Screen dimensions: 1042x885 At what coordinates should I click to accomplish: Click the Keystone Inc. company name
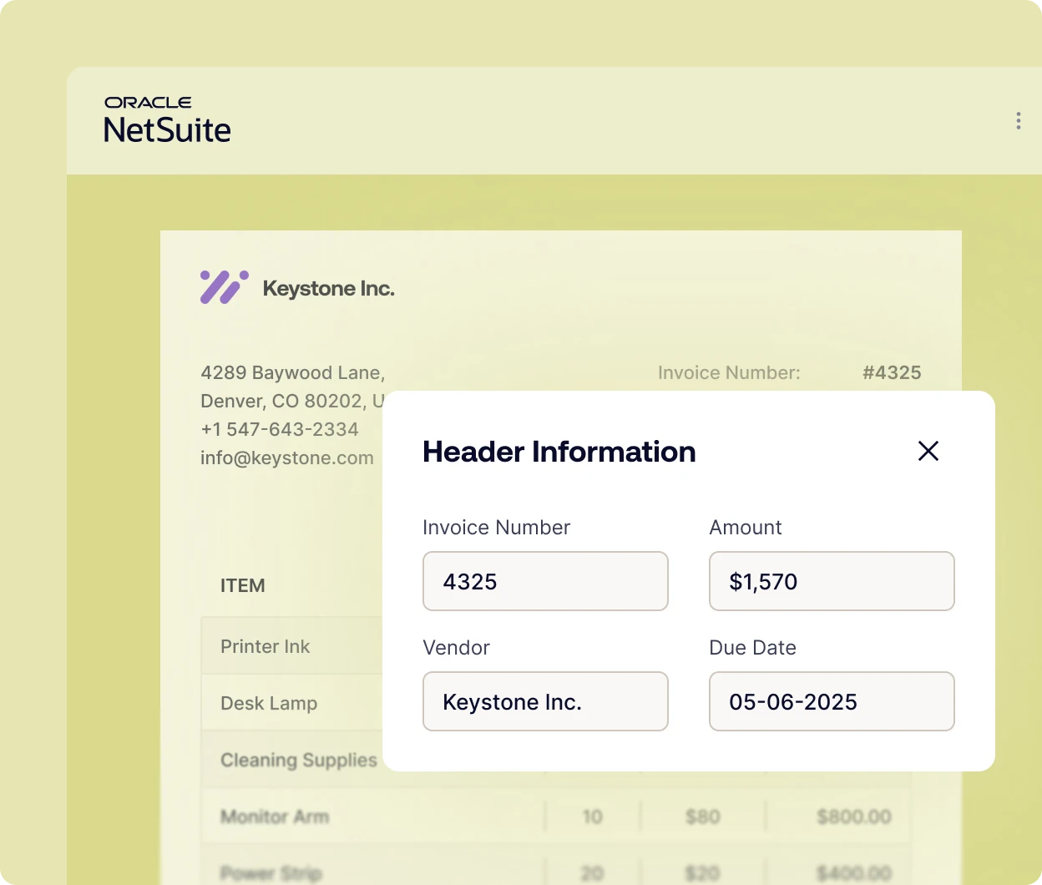point(328,289)
